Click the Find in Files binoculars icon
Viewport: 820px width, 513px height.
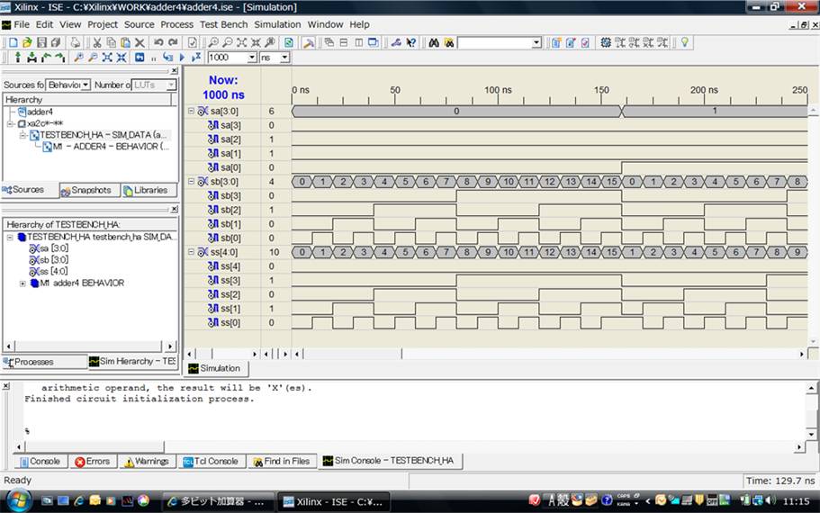pos(448,43)
